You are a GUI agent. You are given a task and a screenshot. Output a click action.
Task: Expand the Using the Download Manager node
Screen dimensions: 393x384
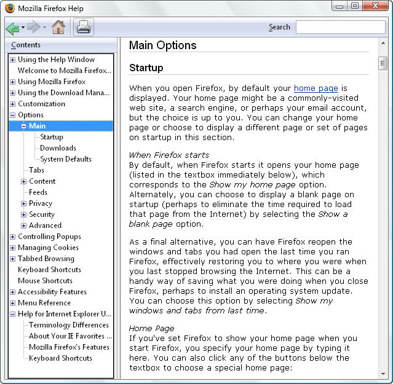[x=12, y=93]
